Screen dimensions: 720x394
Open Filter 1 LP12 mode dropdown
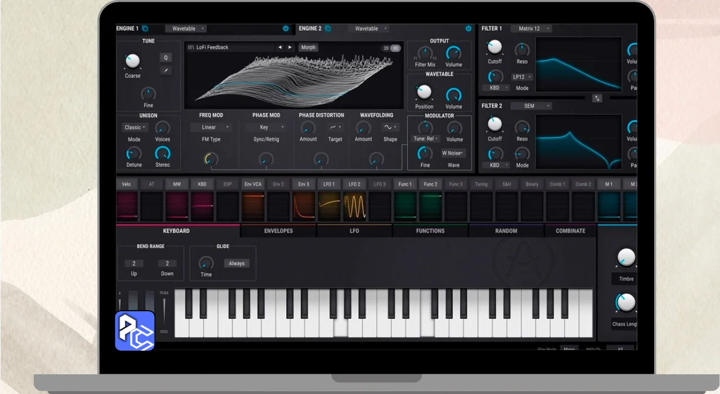522,77
